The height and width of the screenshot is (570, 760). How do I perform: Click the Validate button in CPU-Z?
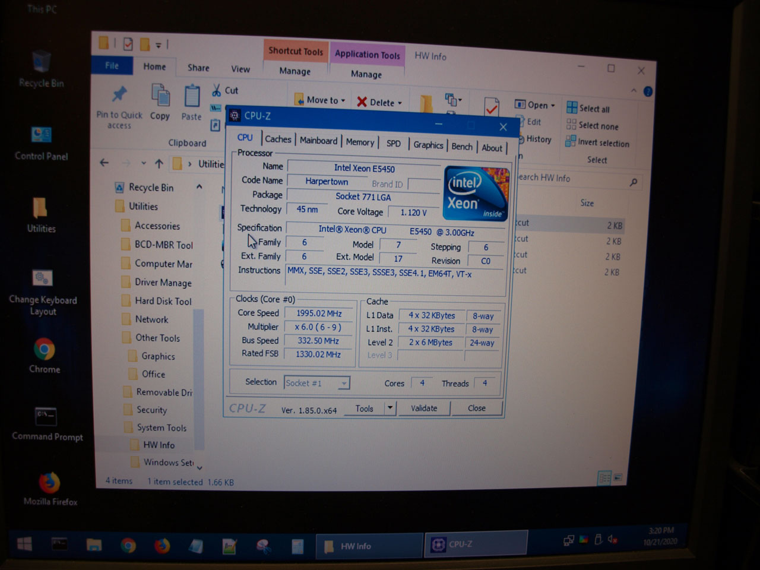(x=424, y=408)
